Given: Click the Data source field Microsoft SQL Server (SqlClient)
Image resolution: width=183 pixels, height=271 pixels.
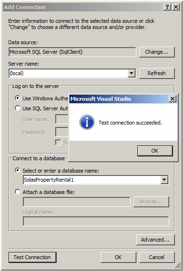Looking at the screenshot, I should point(72,52).
